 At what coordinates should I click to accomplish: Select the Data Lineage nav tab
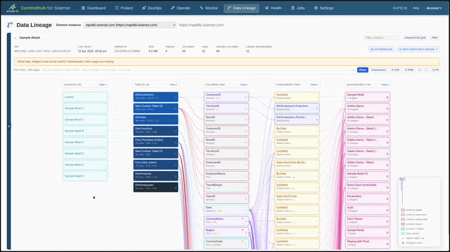pos(241,8)
